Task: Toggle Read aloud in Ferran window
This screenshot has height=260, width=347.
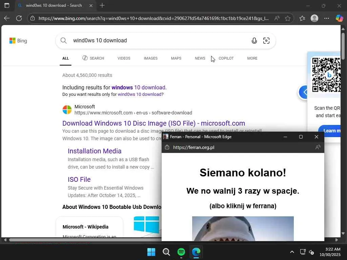Action: [318, 147]
